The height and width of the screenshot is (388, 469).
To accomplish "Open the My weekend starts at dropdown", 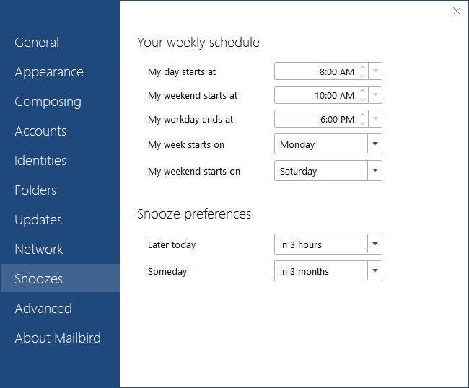I will 375,95.
